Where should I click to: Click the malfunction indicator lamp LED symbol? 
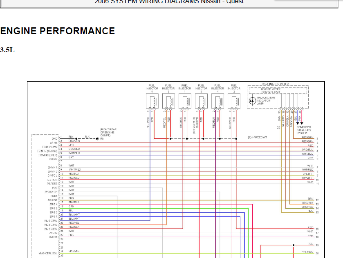(x=252, y=101)
